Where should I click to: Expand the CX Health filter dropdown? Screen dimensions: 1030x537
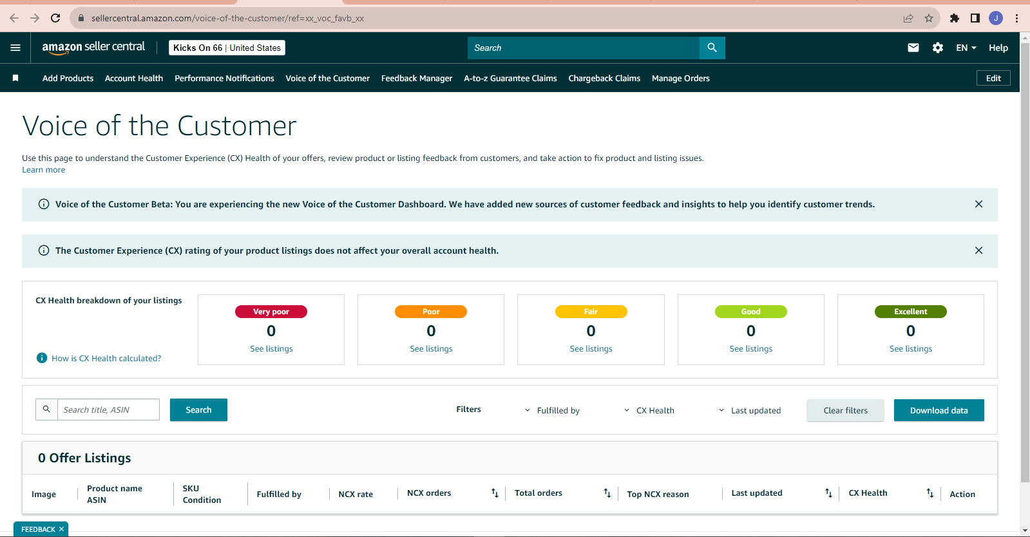point(649,410)
